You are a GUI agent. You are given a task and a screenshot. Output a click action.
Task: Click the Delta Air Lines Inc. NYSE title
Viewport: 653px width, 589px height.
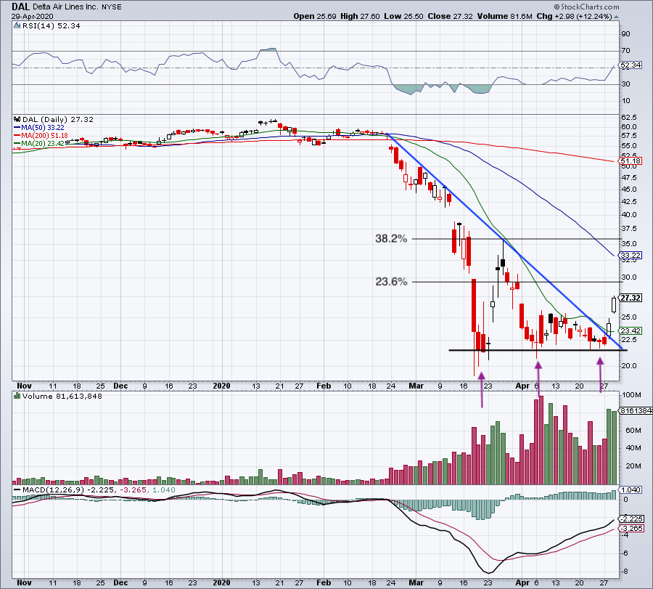point(77,7)
